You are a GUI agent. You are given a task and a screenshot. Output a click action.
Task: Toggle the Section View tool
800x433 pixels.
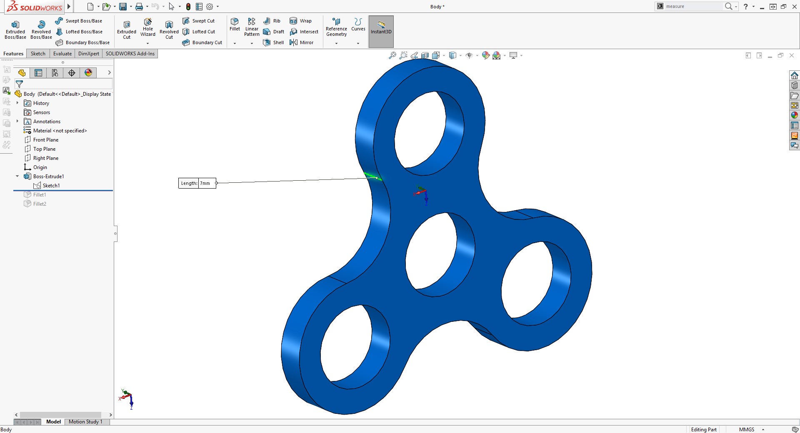(425, 55)
